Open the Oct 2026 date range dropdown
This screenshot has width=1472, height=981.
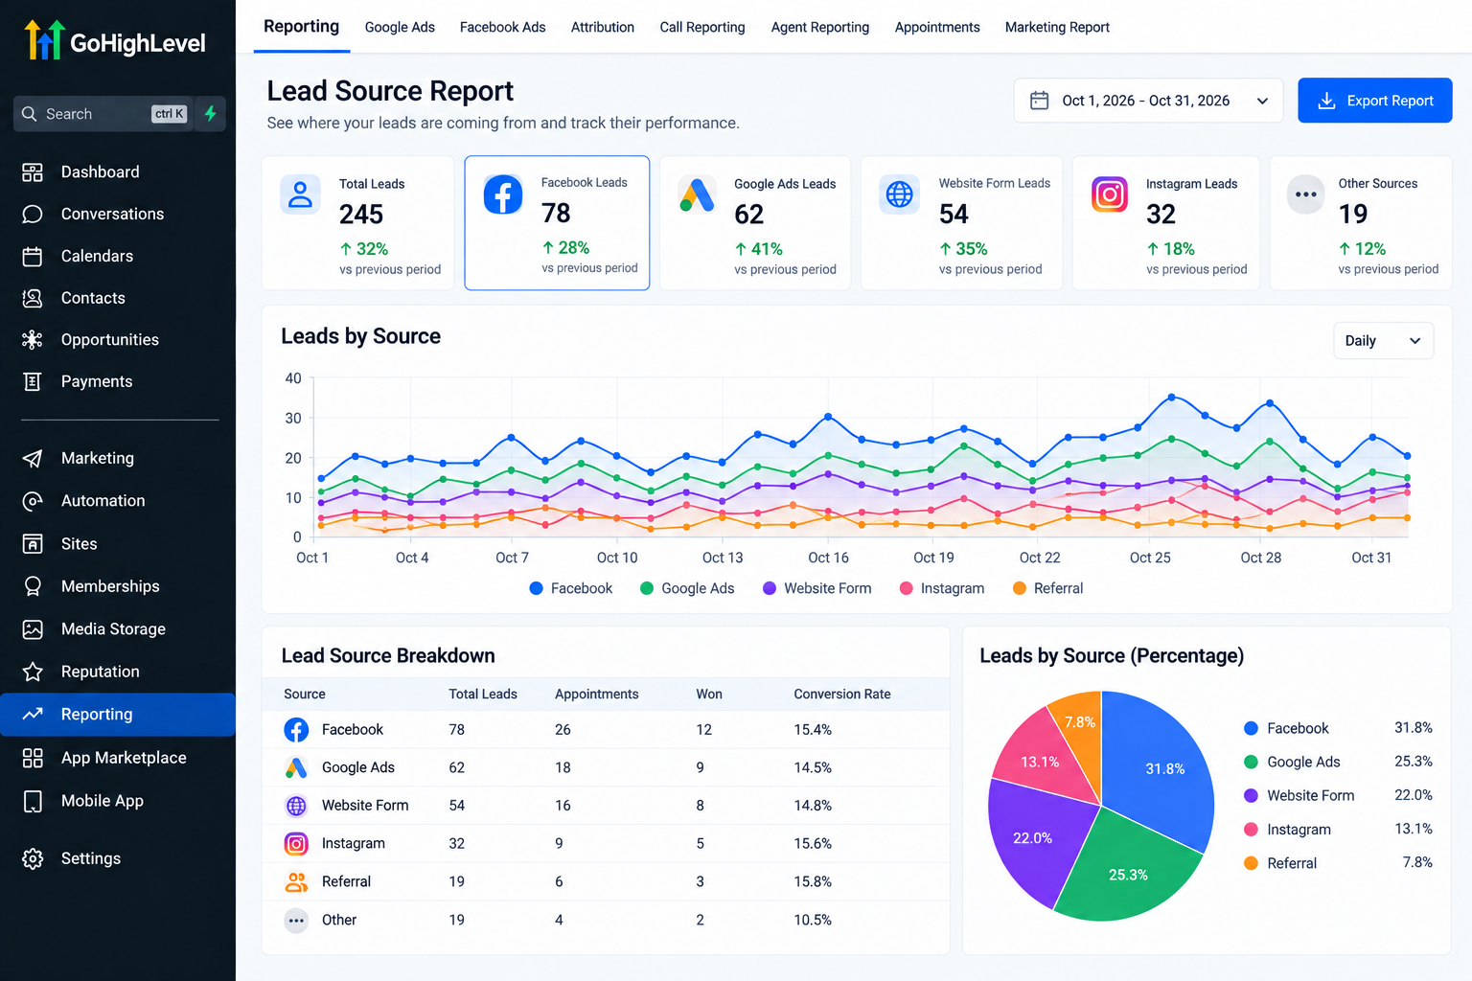(1148, 101)
